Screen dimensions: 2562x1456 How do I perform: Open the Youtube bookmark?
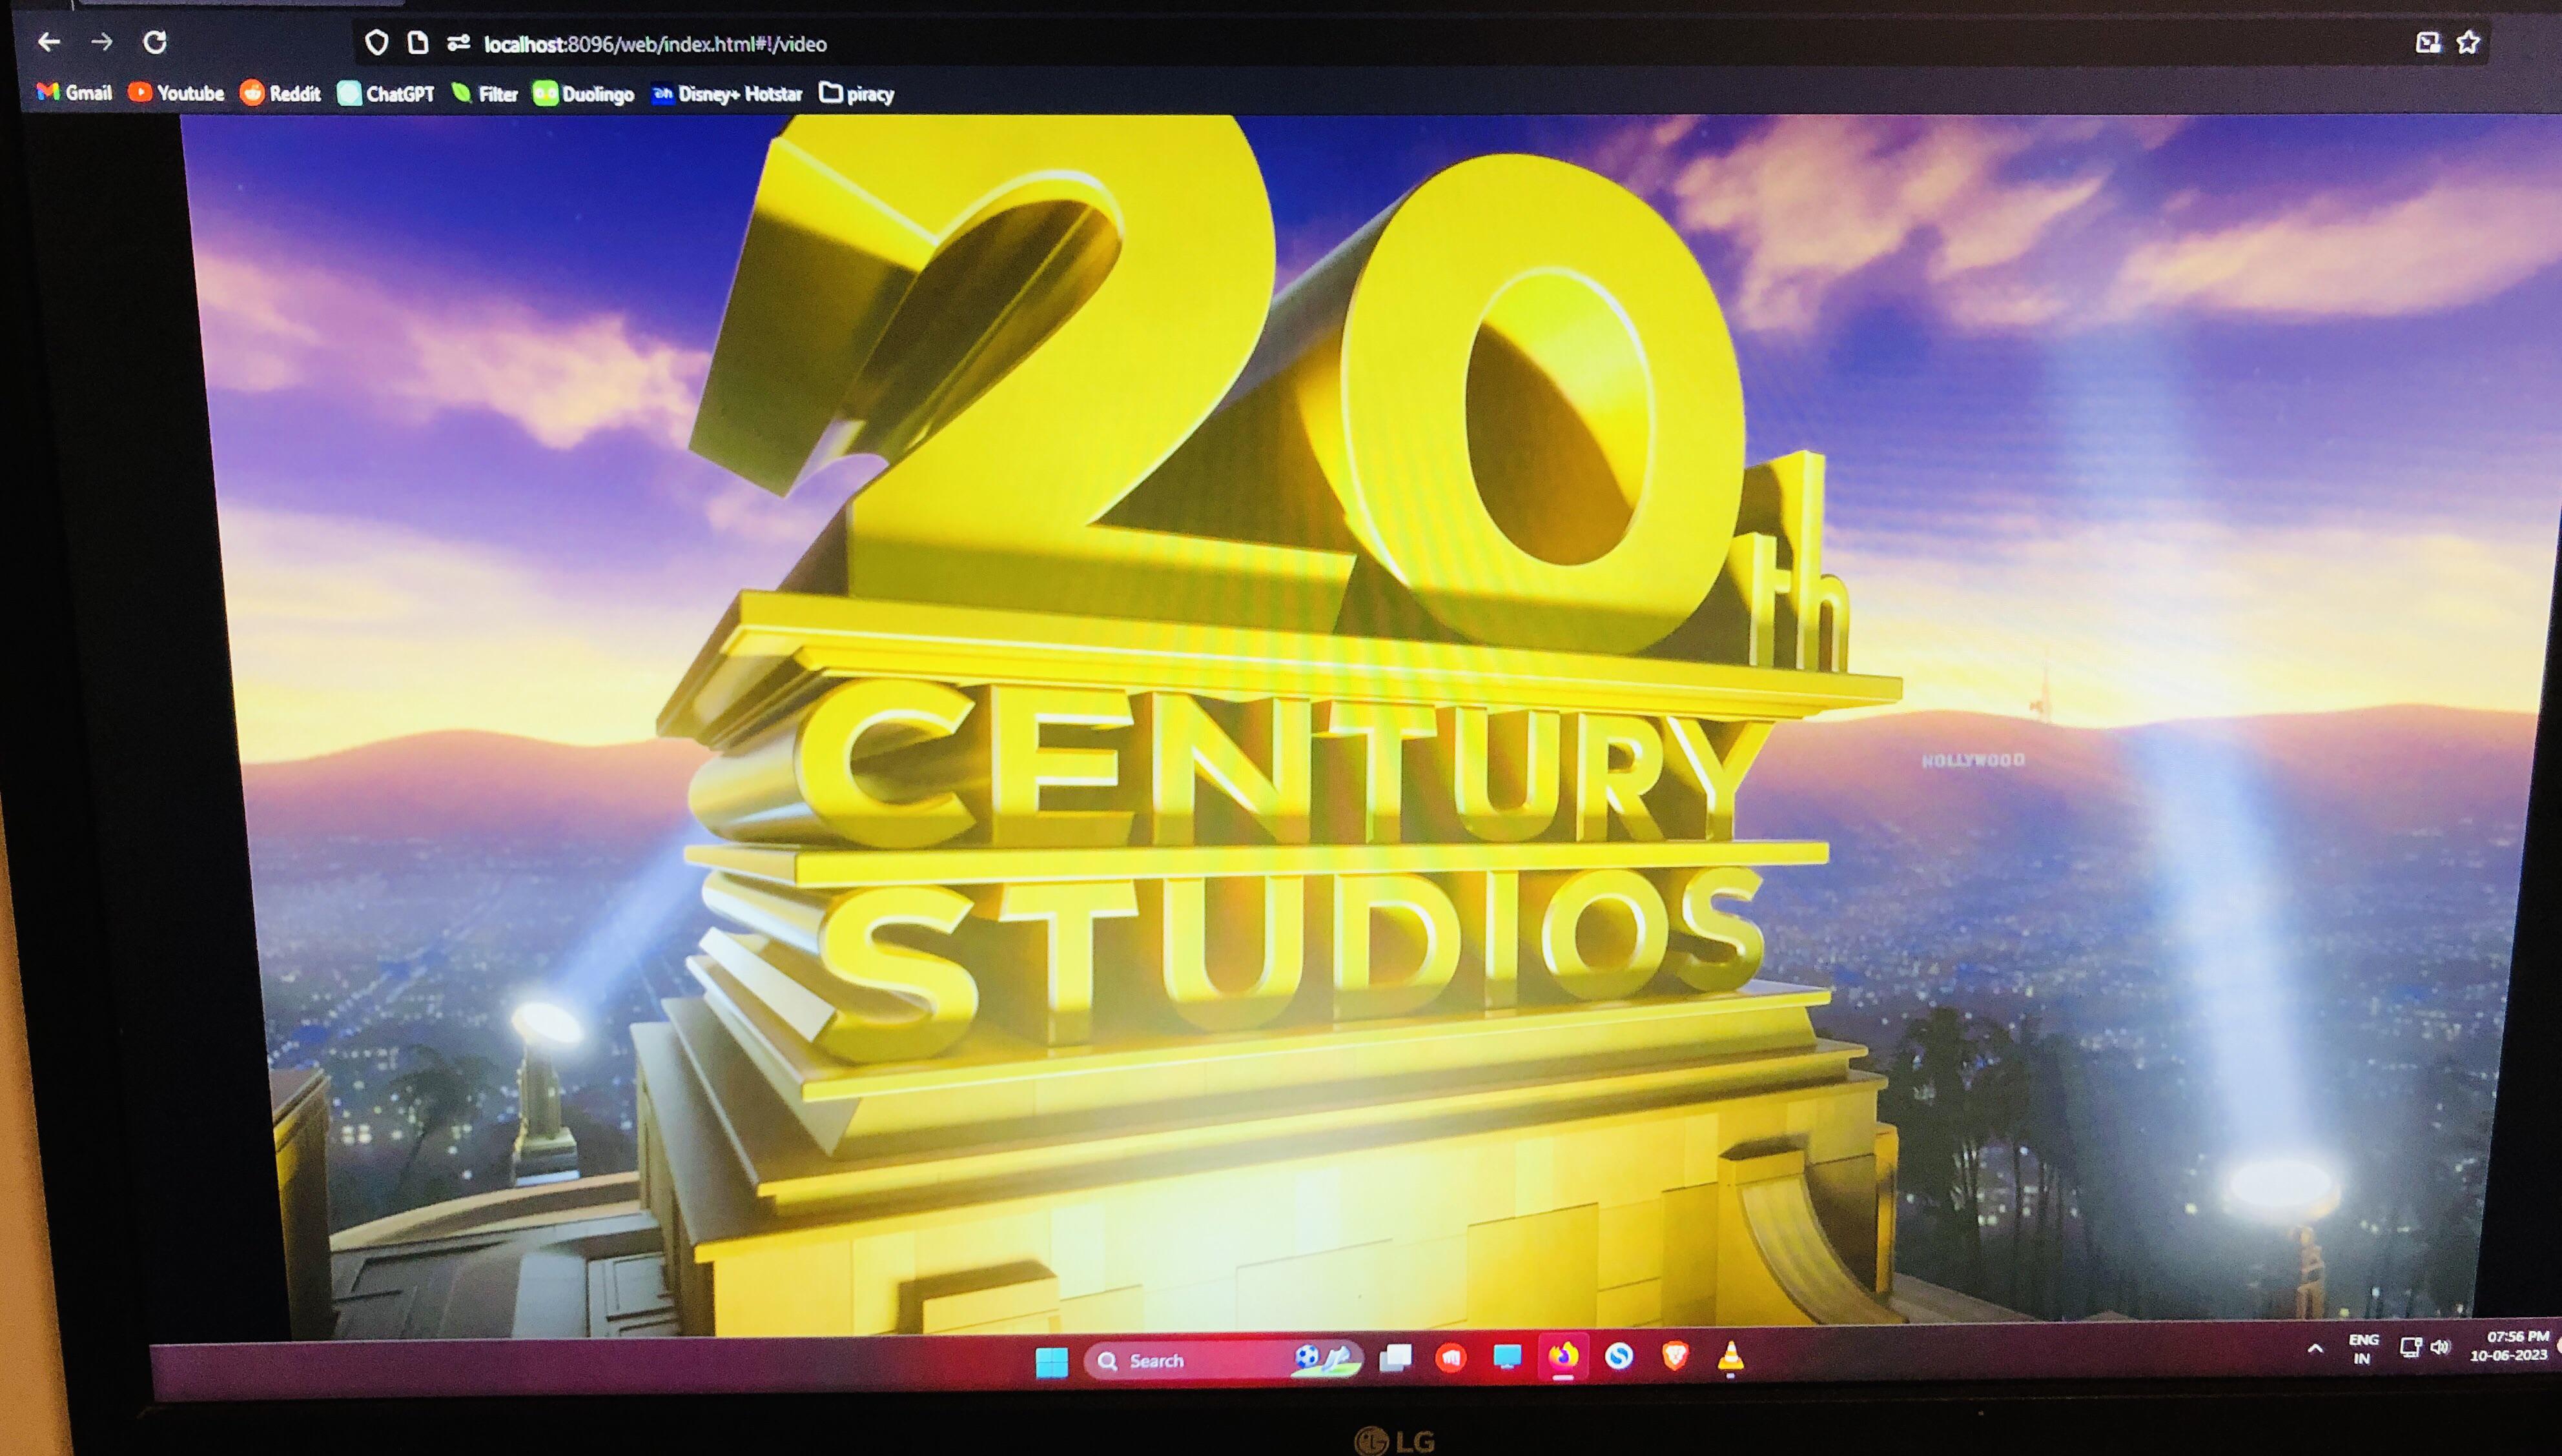click(x=176, y=93)
